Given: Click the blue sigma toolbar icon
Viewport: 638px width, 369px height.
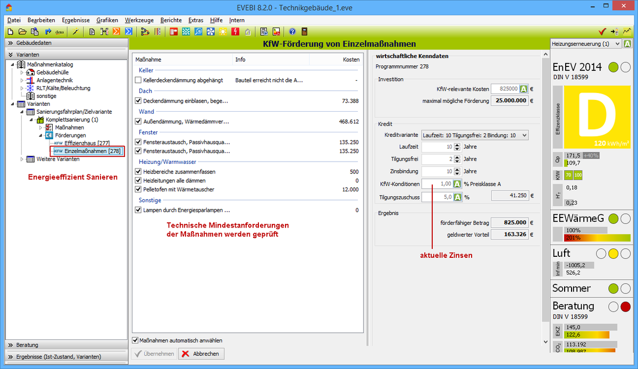Looking at the screenshot, I should 128,31.
